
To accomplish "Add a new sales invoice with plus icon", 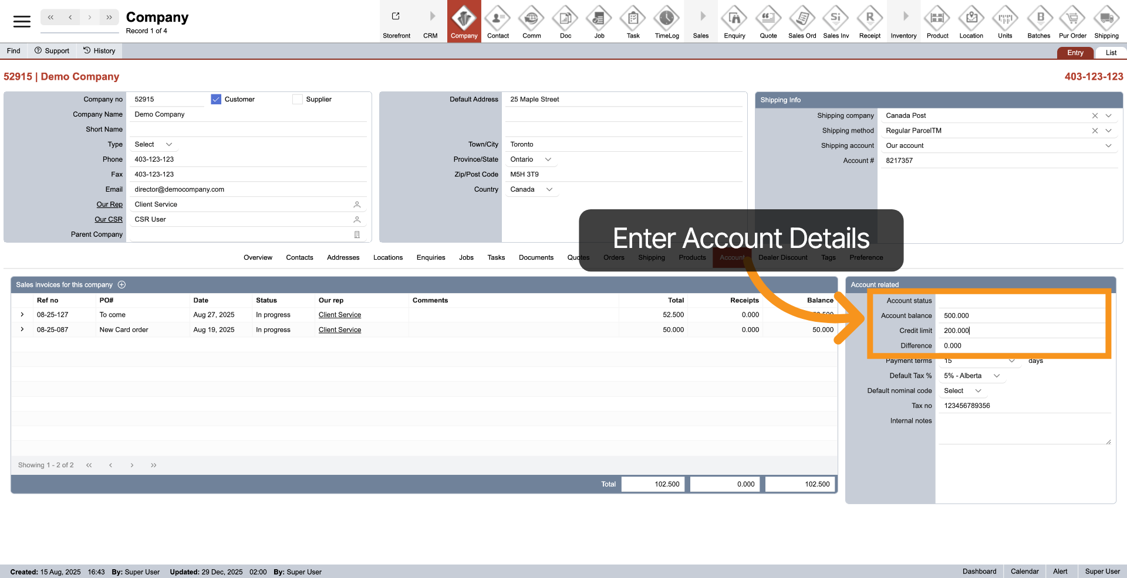I will pos(122,285).
